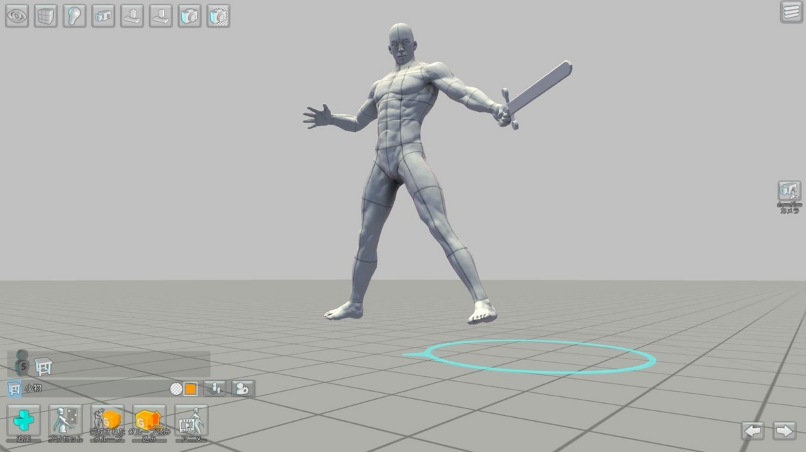Click the figure-with-up-arrow button
This screenshot has width=806, height=452.
(215, 388)
